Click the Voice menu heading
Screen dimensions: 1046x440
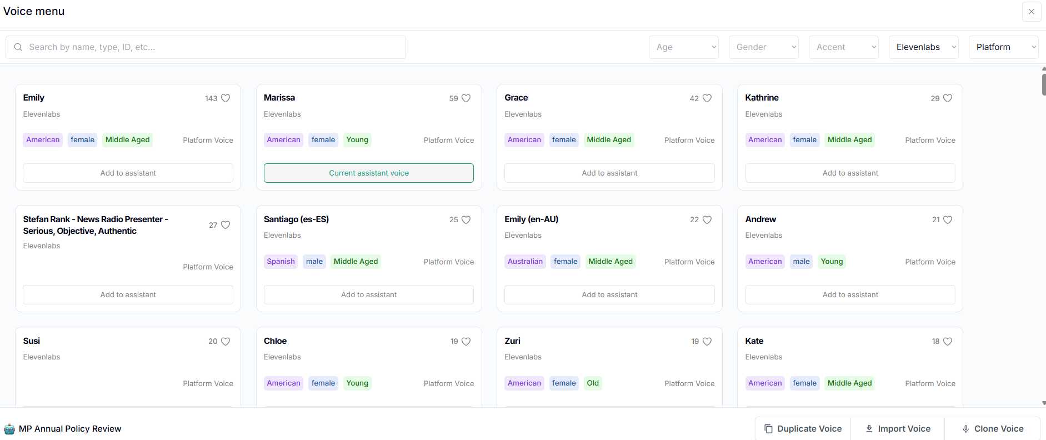(34, 11)
